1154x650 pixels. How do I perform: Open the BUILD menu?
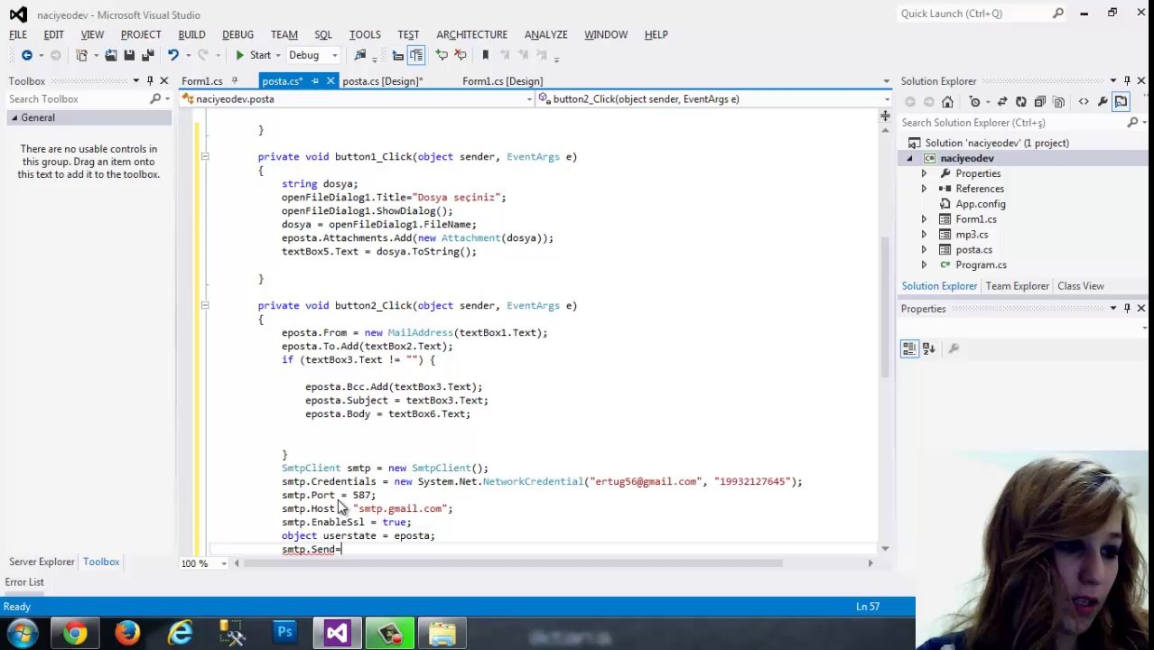pos(191,34)
